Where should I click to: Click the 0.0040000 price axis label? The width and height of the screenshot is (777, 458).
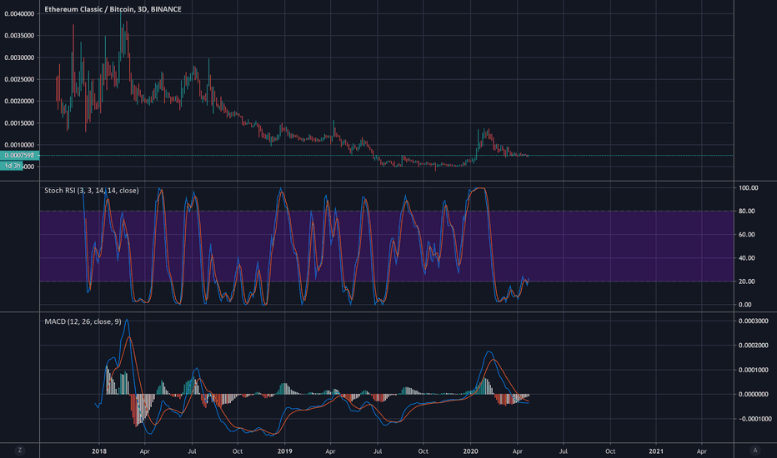(x=19, y=14)
